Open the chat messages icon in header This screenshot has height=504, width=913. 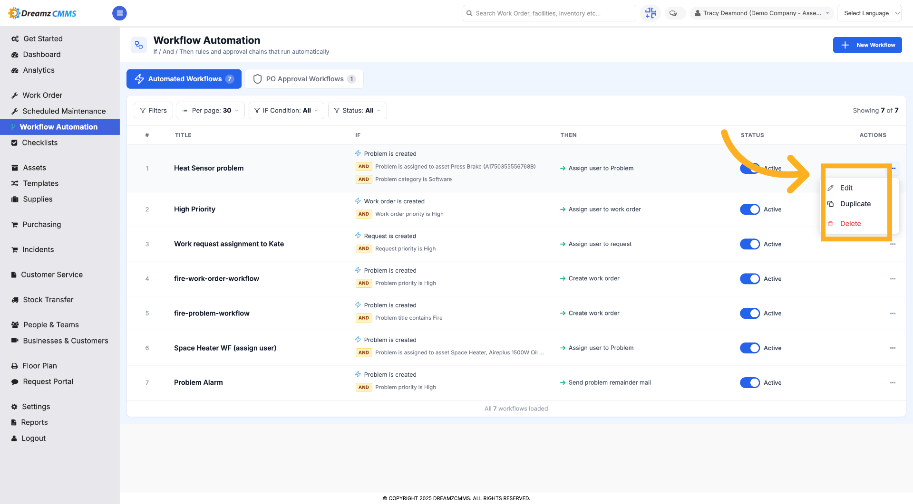tap(673, 13)
